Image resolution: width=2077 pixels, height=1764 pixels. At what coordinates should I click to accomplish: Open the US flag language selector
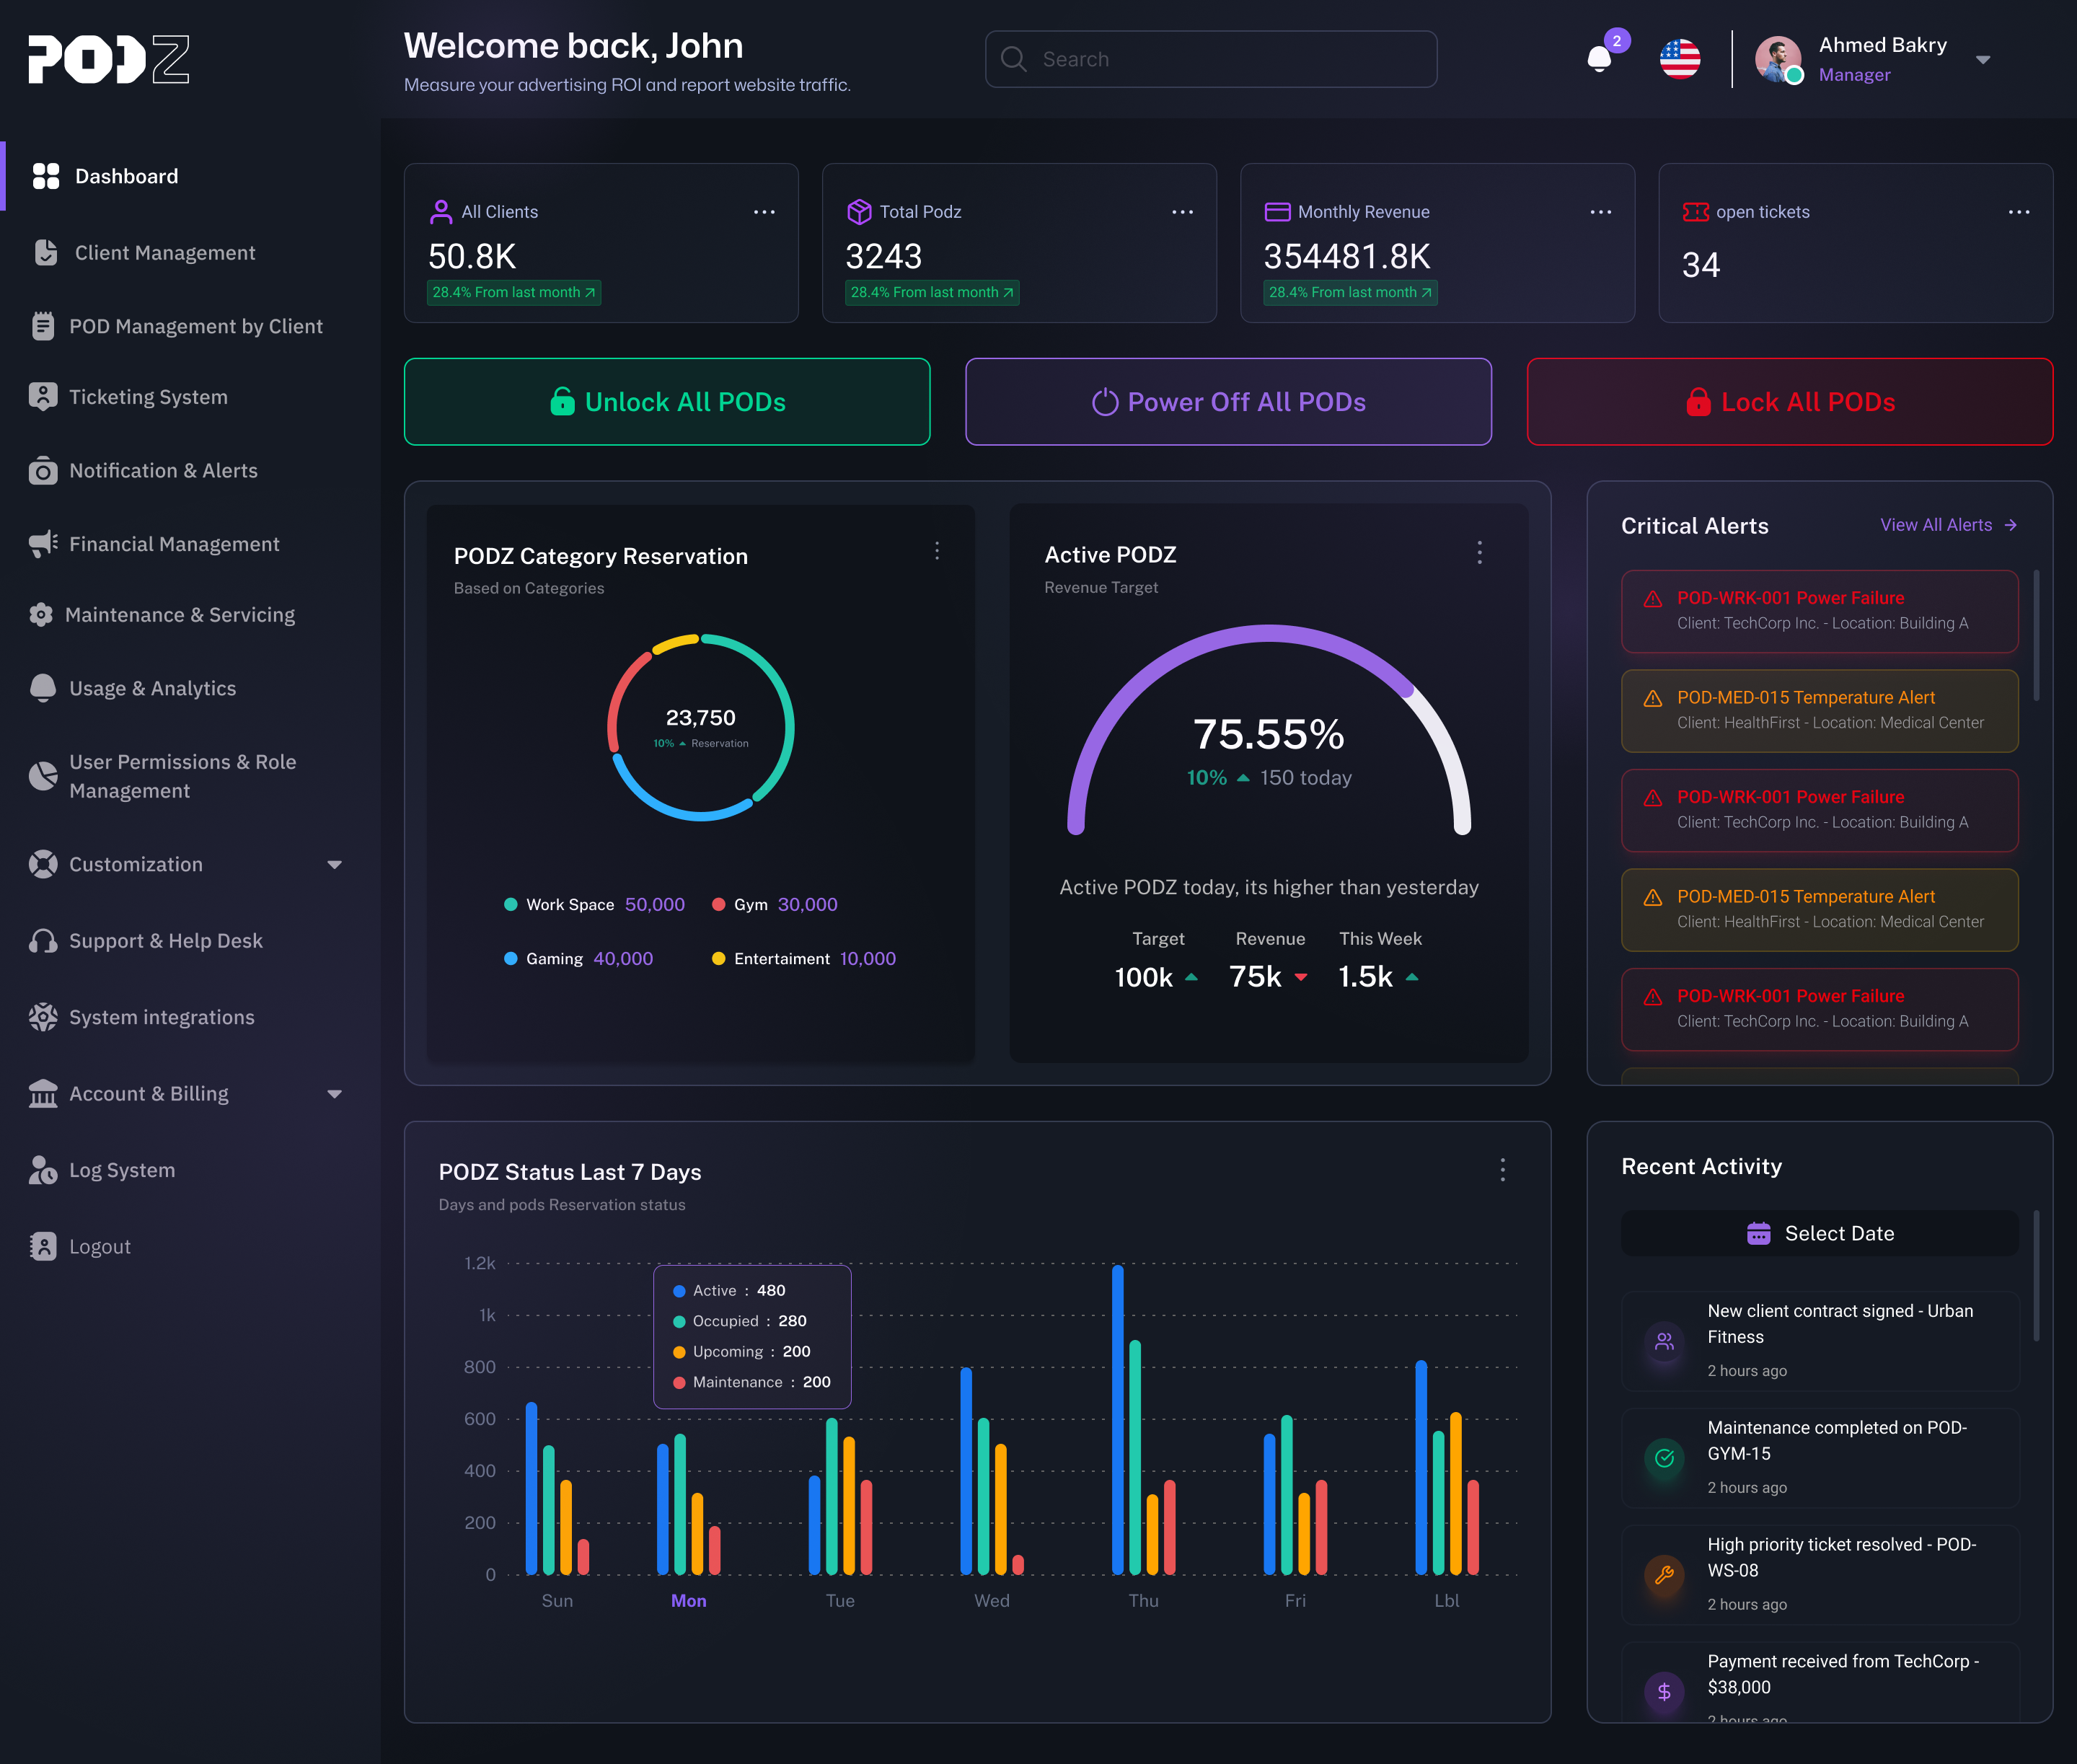1680,59
